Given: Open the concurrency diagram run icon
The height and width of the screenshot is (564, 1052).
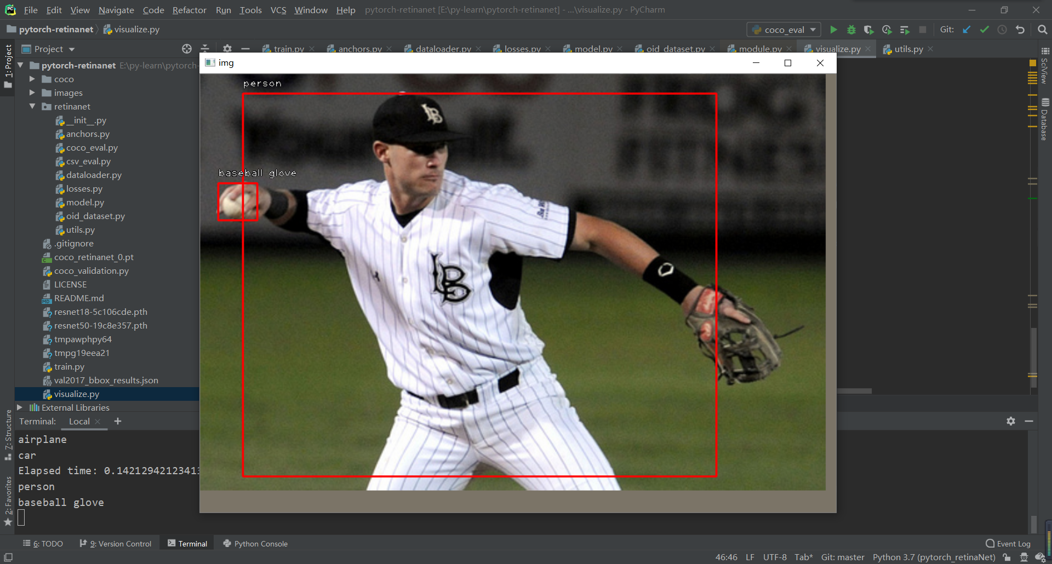Looking at the screenshot, I should pos(905,30).
